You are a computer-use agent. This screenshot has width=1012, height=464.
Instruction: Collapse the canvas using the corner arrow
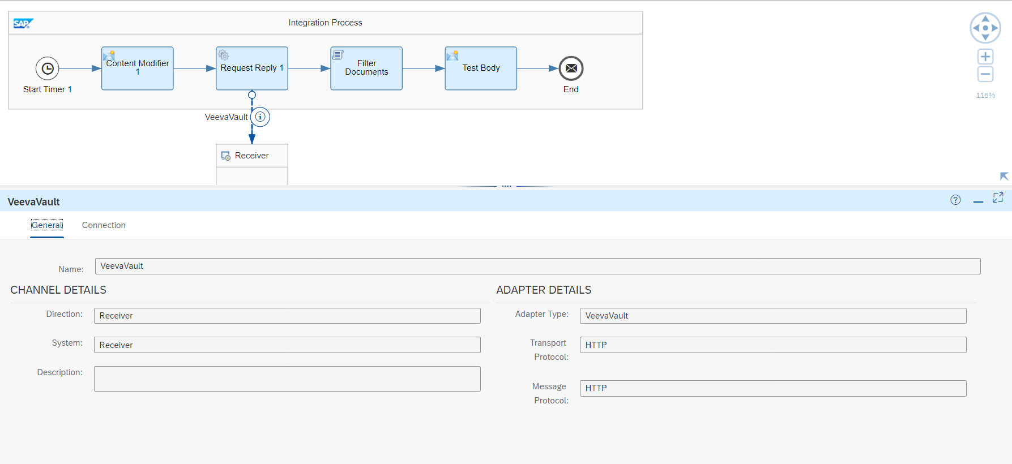click(1004, 177)
